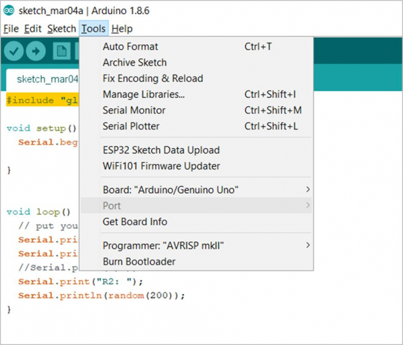
Task: Click the Verify checkmark toolbar icon
Action: pos(15,51)
